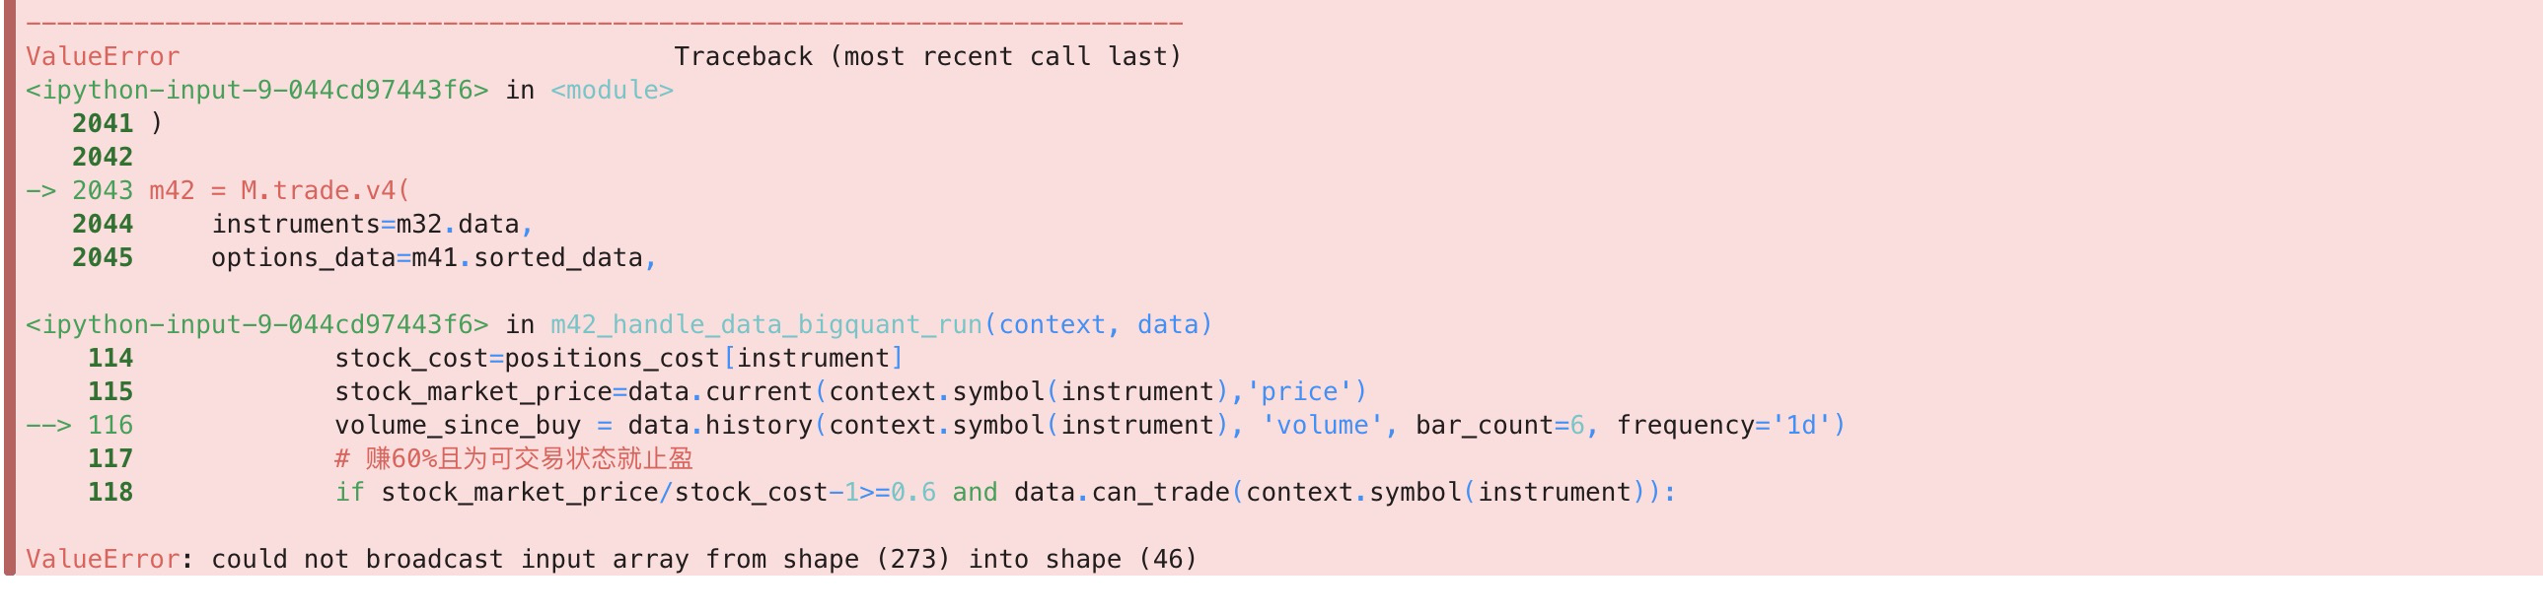2543x615 pixels.
Task: Click the arrow pointing at line 116
Action: [48, 426]
